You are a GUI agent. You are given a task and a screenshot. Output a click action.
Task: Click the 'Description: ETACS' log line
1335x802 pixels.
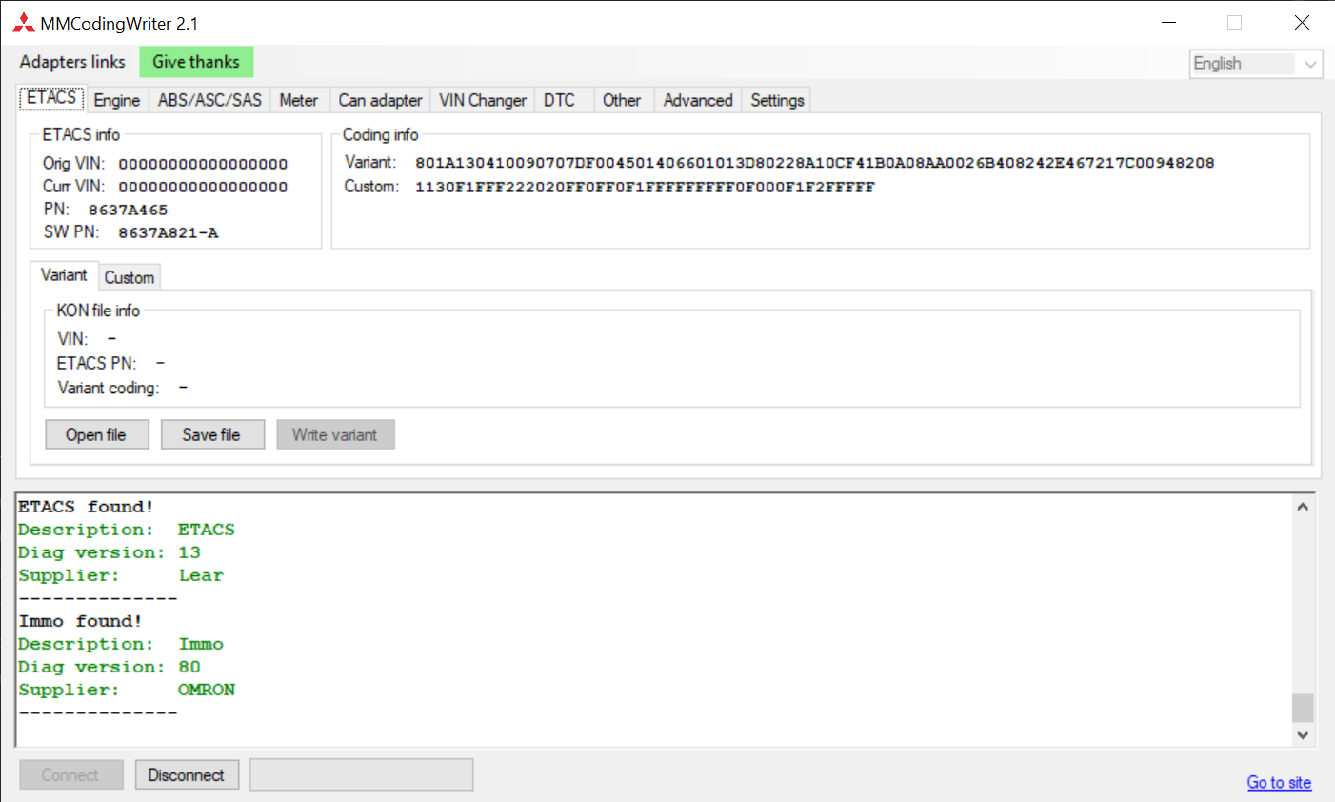click(127, 530)
